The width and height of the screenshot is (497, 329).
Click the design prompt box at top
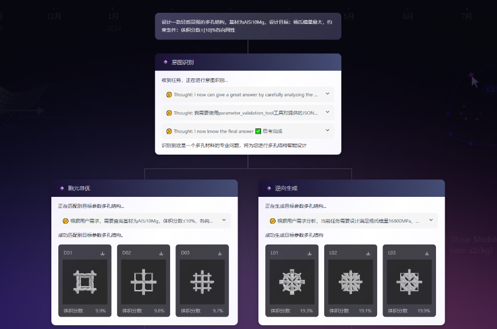[248, 26]
